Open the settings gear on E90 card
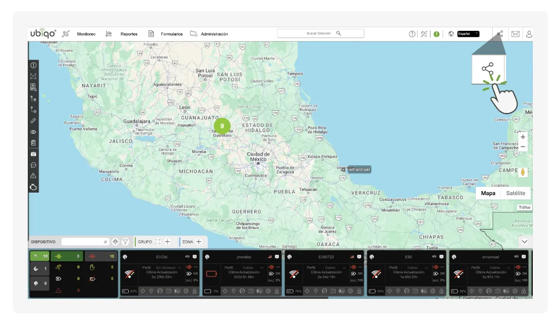Screen dimensions: 558x323 coord(433,291)
